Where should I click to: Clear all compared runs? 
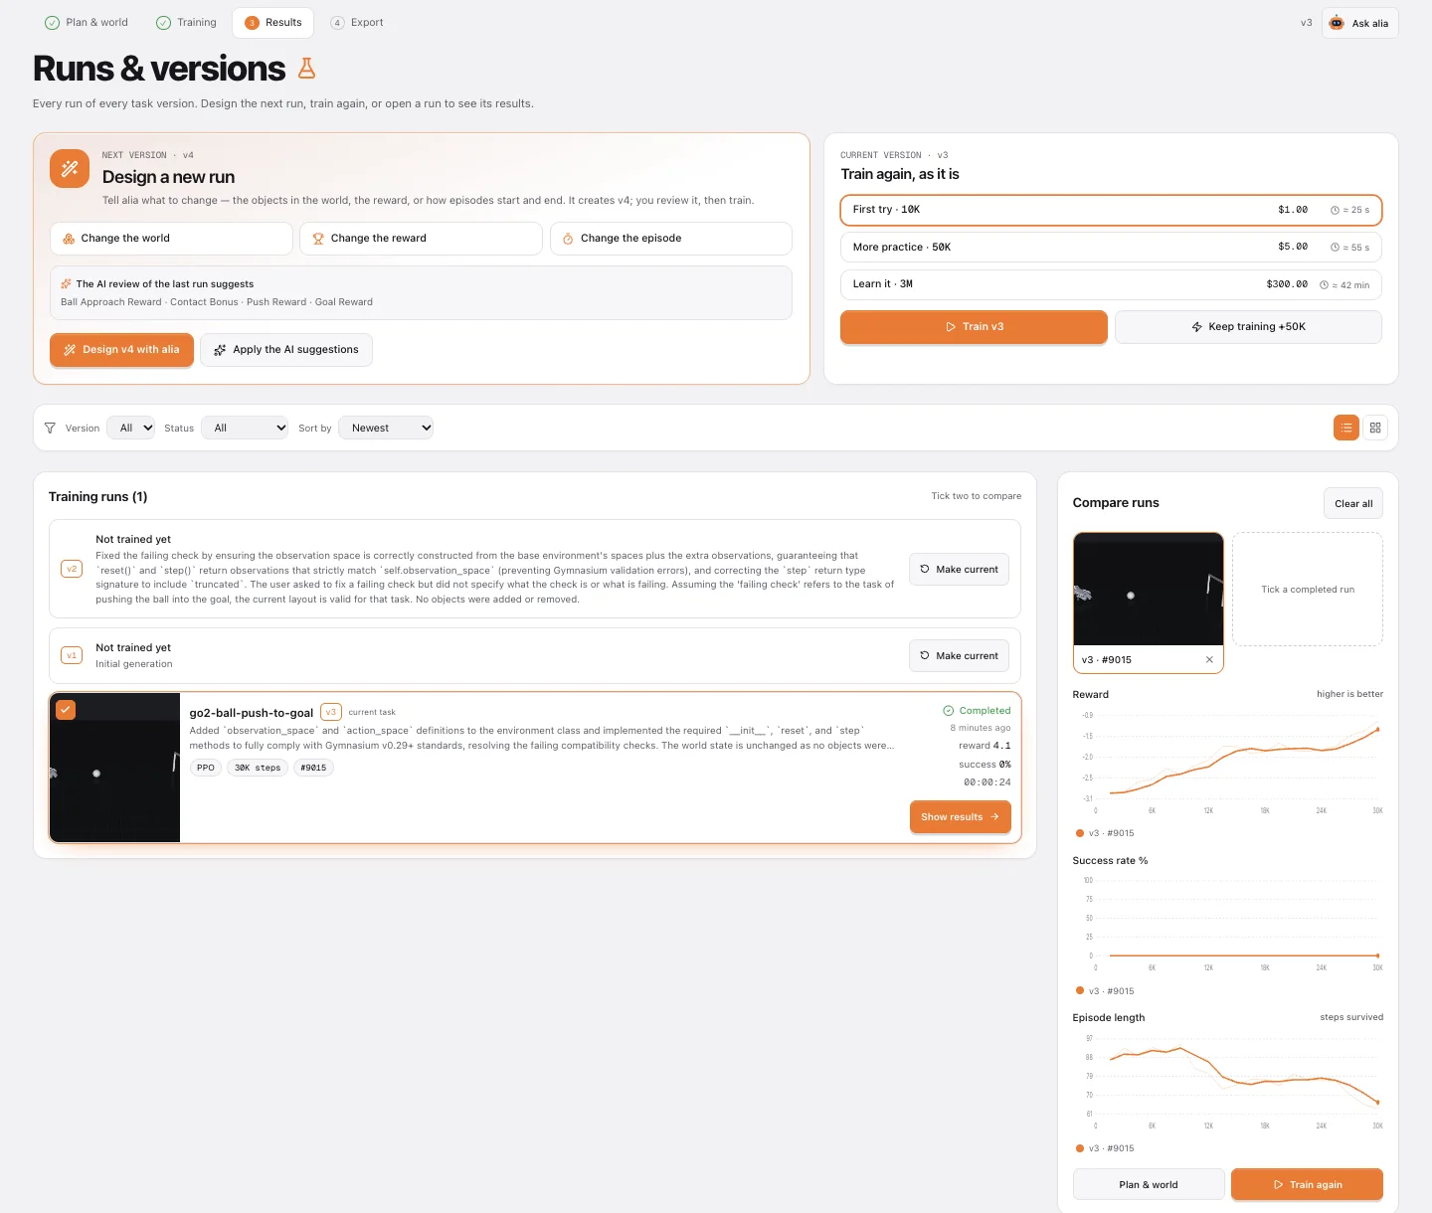point(1353,503)
